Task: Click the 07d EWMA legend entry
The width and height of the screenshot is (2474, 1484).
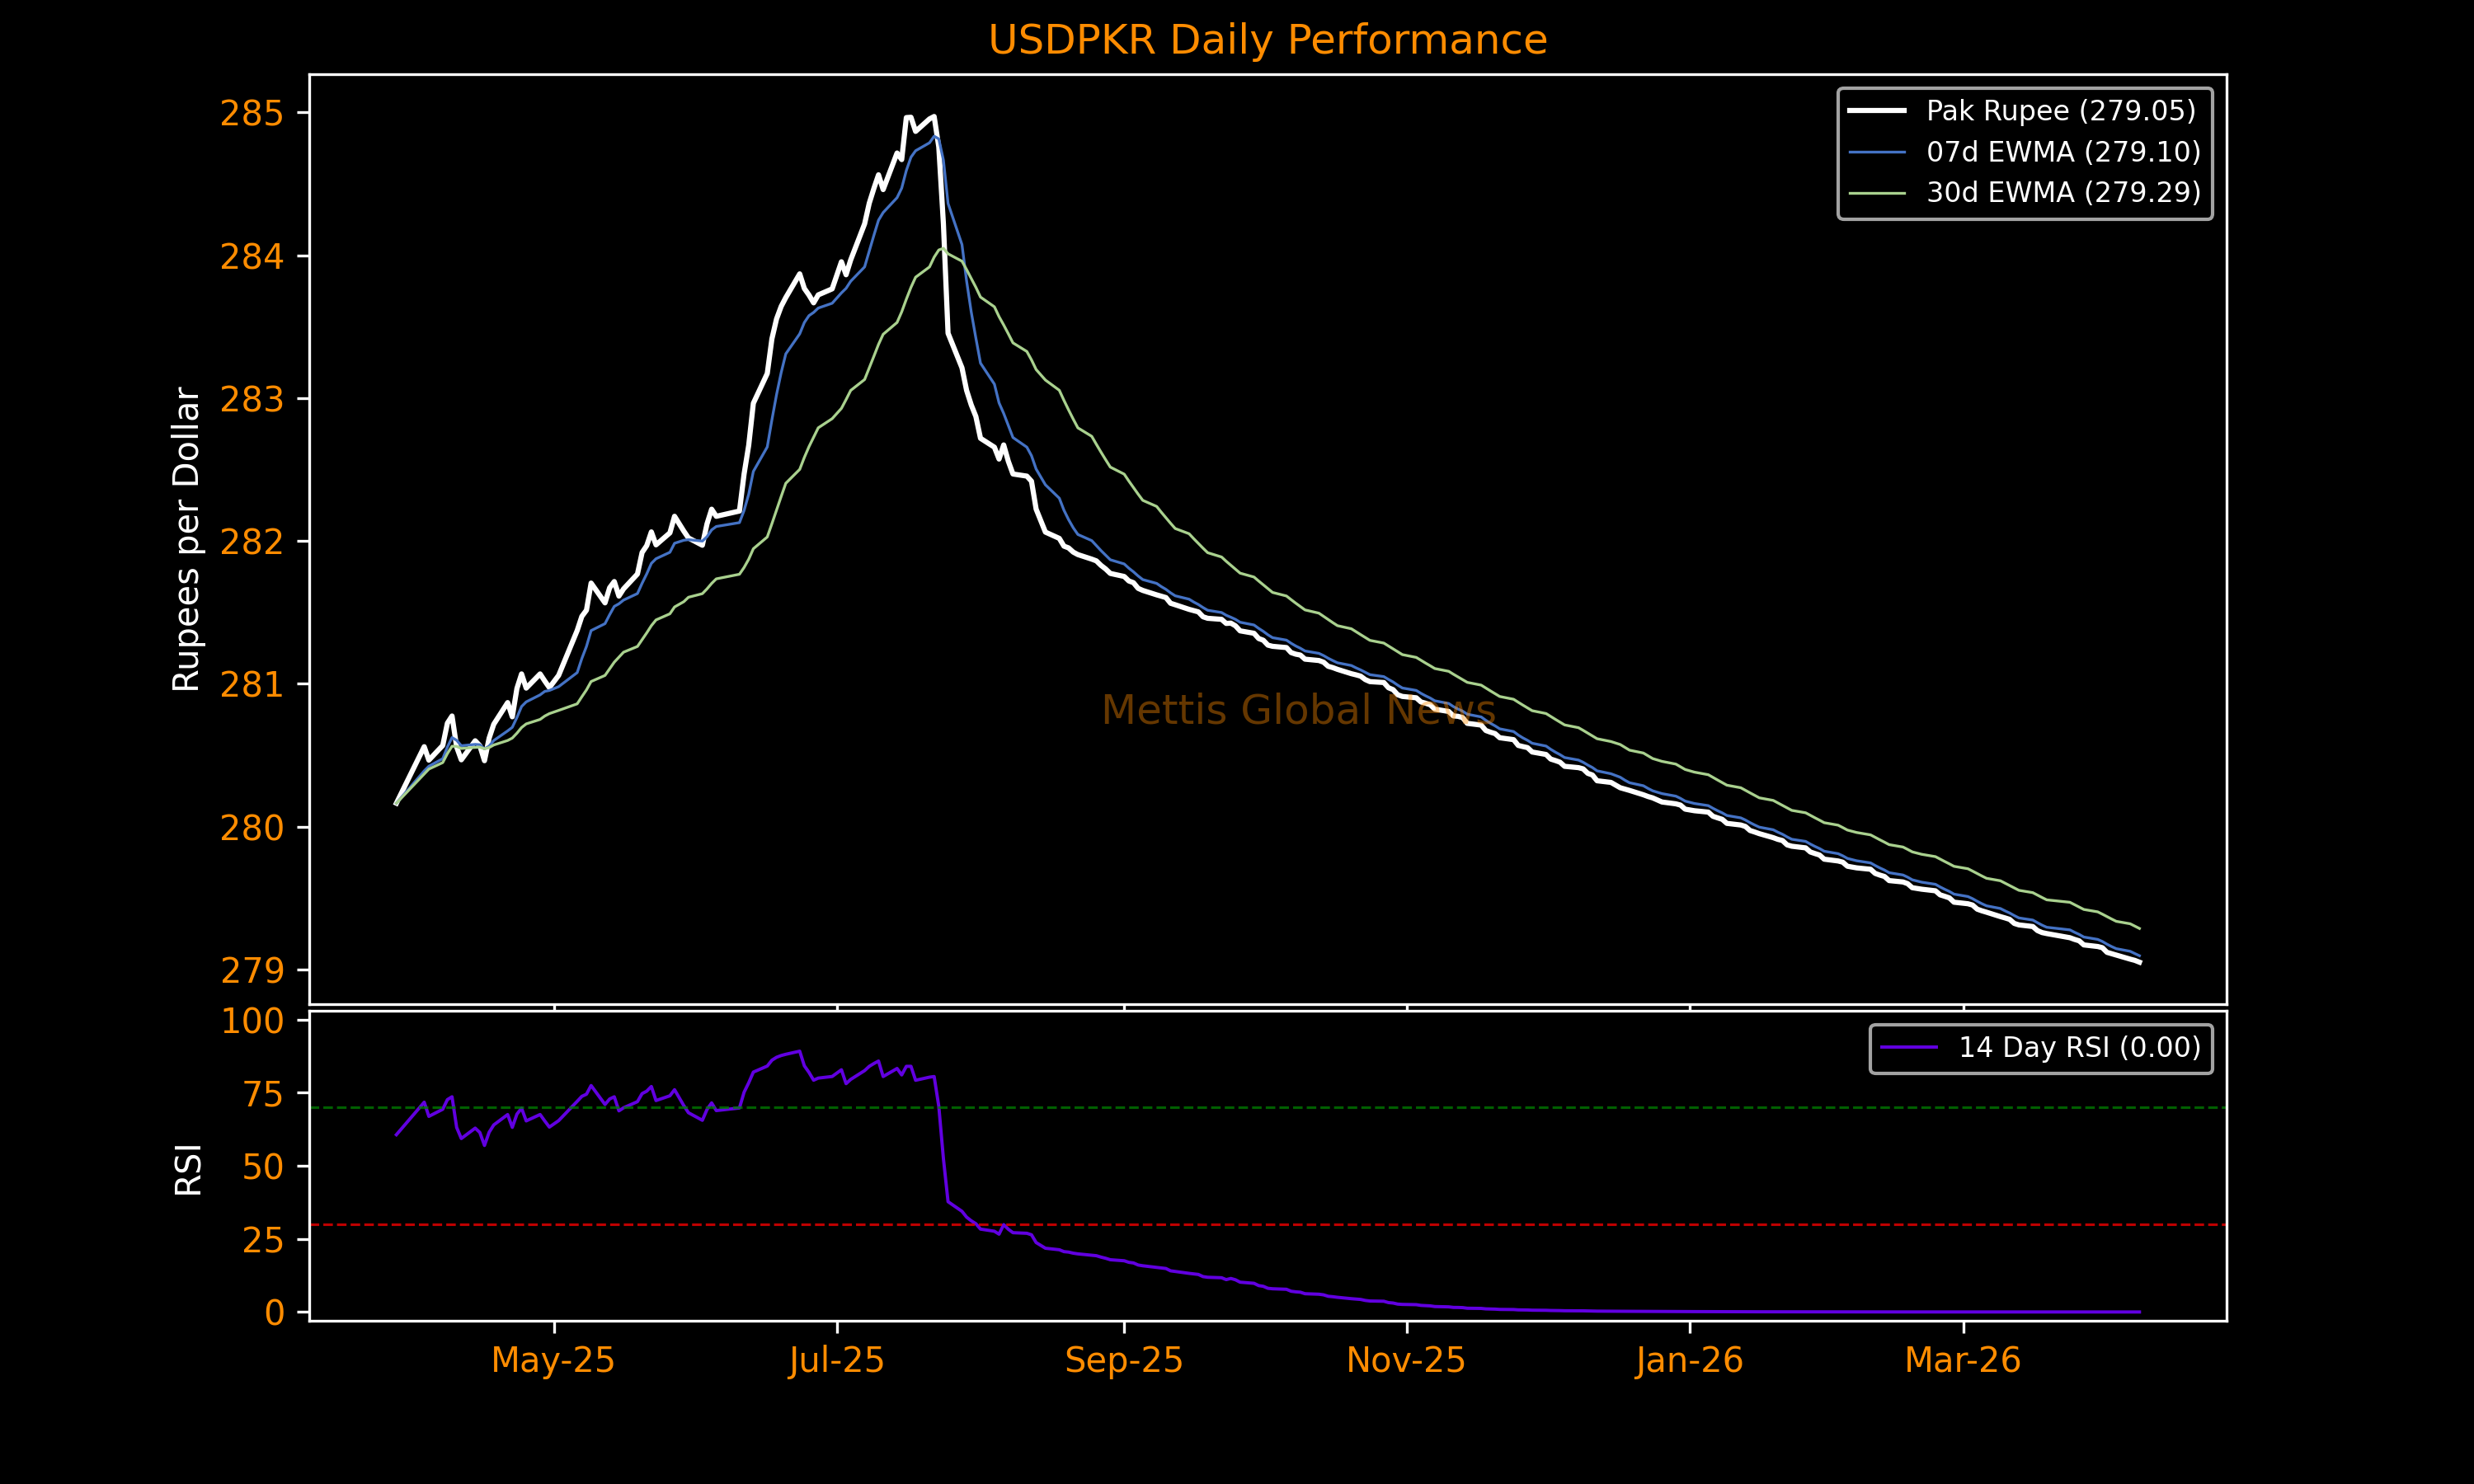Action: click(2063, 152)
